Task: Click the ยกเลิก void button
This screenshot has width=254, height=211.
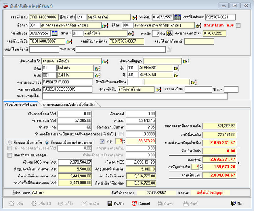Action: pyautogui.click(x=91, y=203)
